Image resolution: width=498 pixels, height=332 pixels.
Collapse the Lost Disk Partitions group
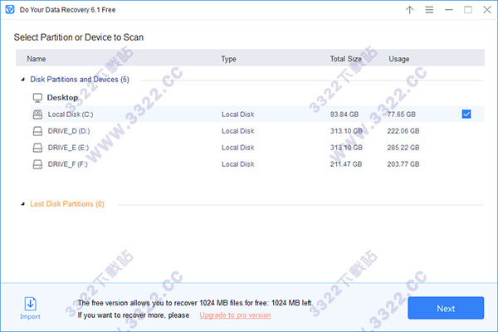(23, 204)
